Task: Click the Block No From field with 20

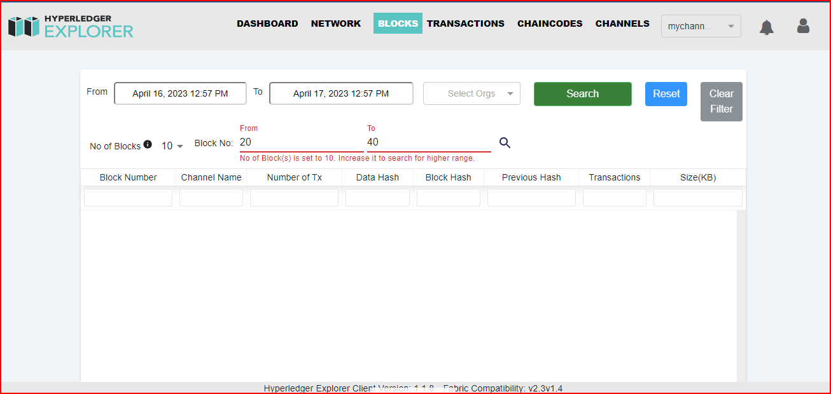Action: [x=302, y=142]
